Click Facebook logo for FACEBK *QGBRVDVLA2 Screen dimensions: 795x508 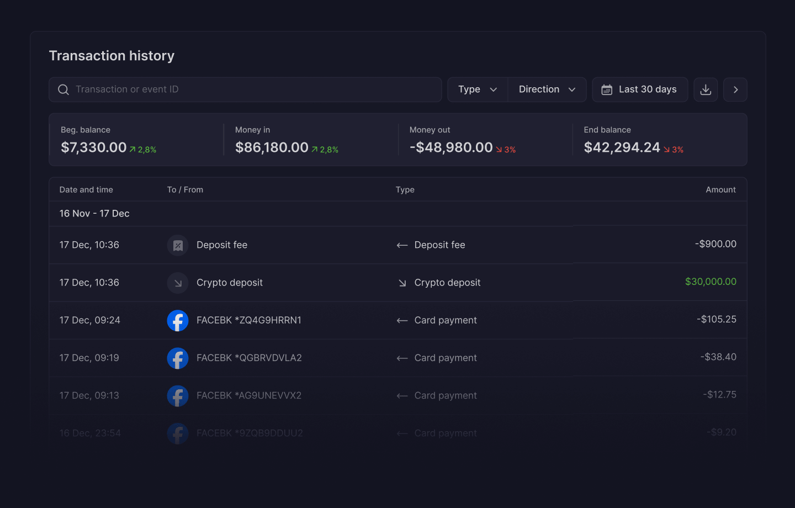pos(178,358)
